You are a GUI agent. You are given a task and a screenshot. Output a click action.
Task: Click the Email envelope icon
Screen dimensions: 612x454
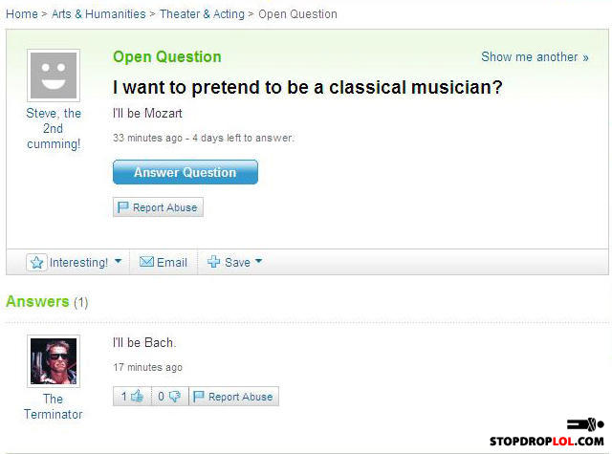pos(147,263)
